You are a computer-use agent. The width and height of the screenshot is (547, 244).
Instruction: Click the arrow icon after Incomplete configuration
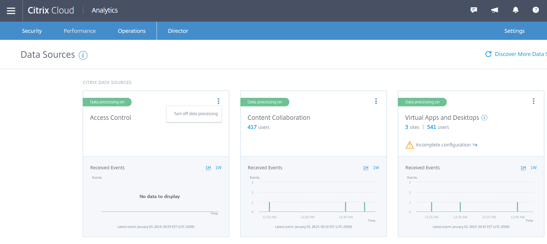tap(475, 145)
